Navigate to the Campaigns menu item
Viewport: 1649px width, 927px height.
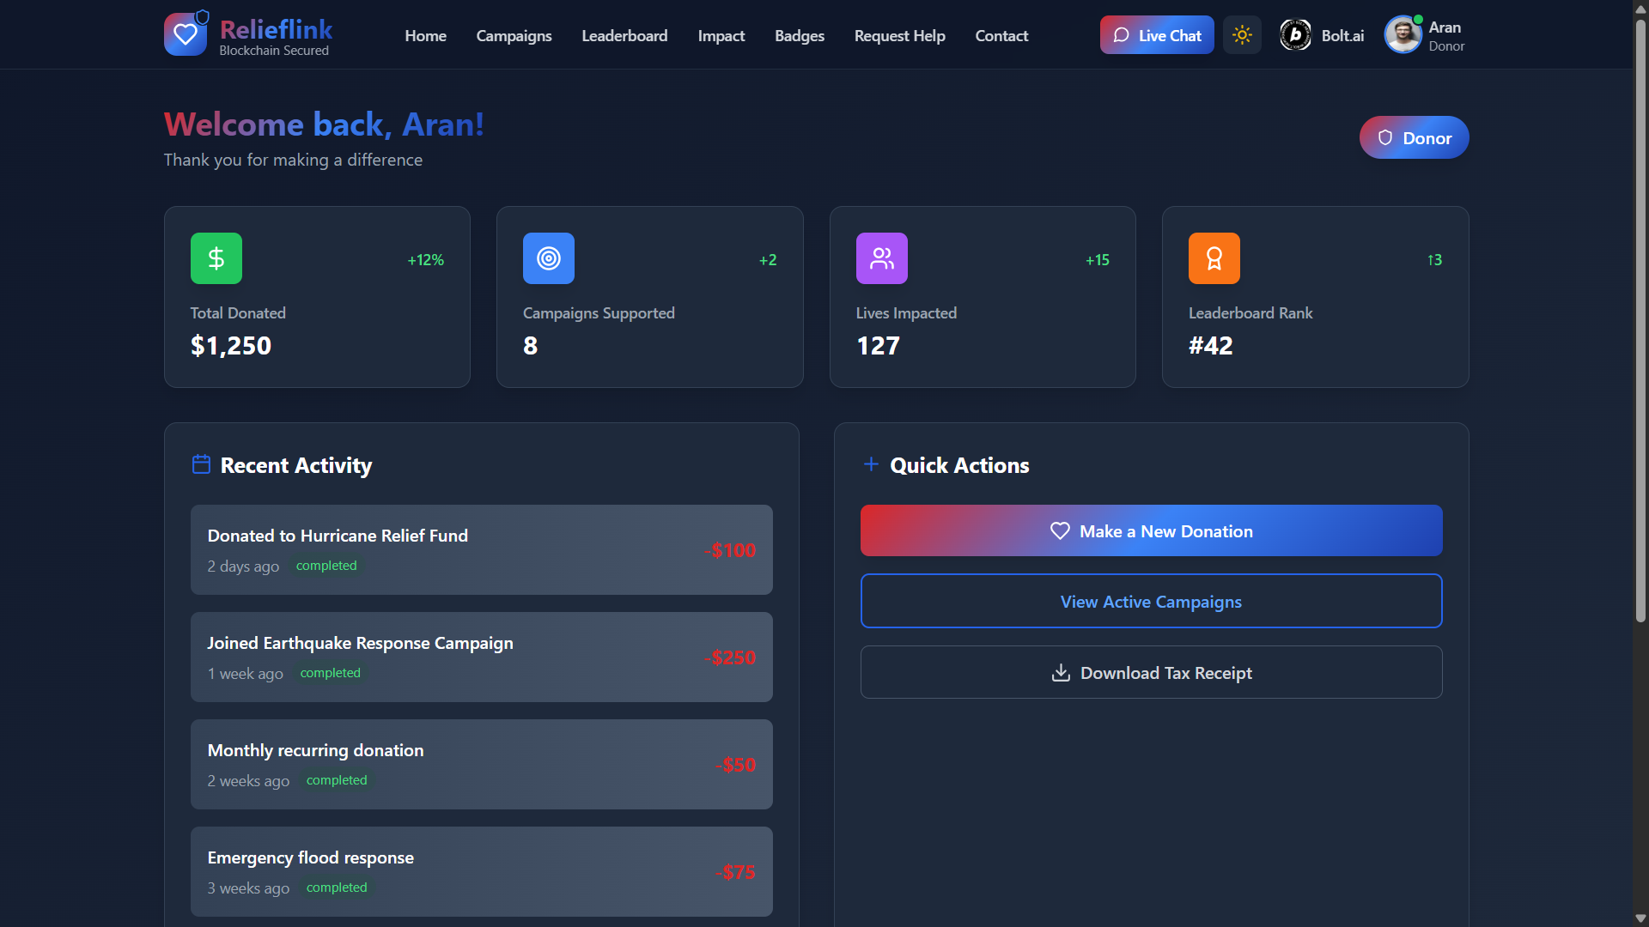514,36
